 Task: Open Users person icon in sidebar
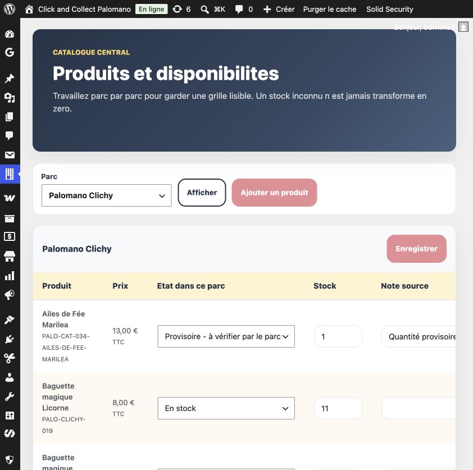10,377
